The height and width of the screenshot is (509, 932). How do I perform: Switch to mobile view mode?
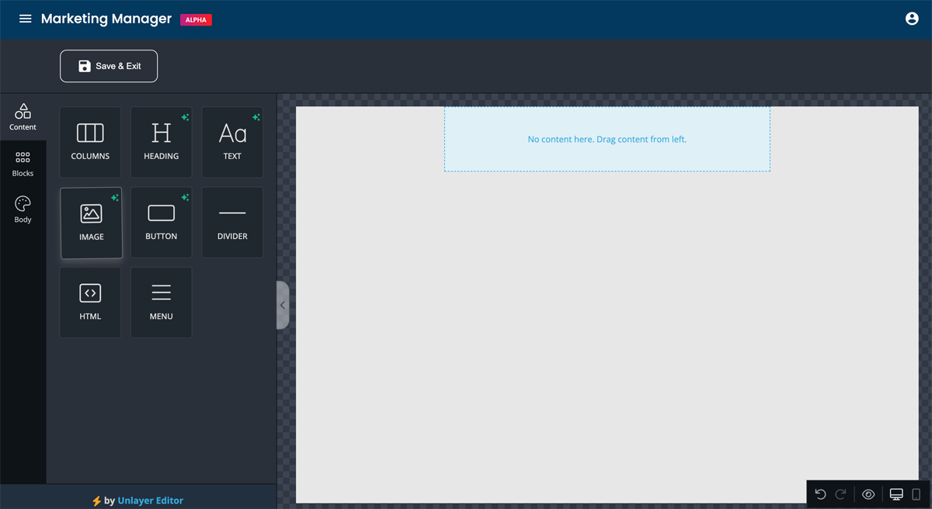916,494
